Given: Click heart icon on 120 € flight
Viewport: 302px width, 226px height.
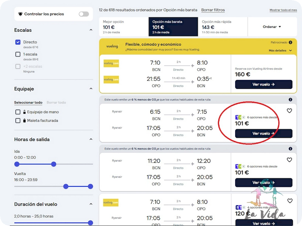Looking at the screenshot, I should tap(290, 201).
